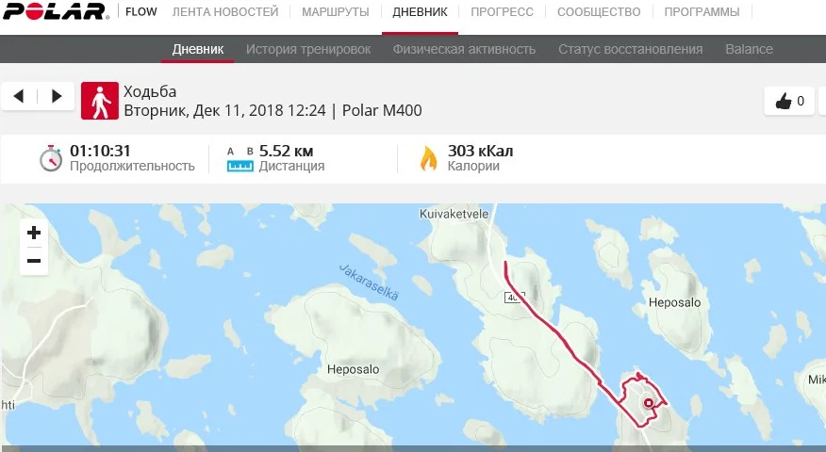This screenshot has height=452, width=826.
Task: Click route end marker on map
Action: [x=649, y=403]
